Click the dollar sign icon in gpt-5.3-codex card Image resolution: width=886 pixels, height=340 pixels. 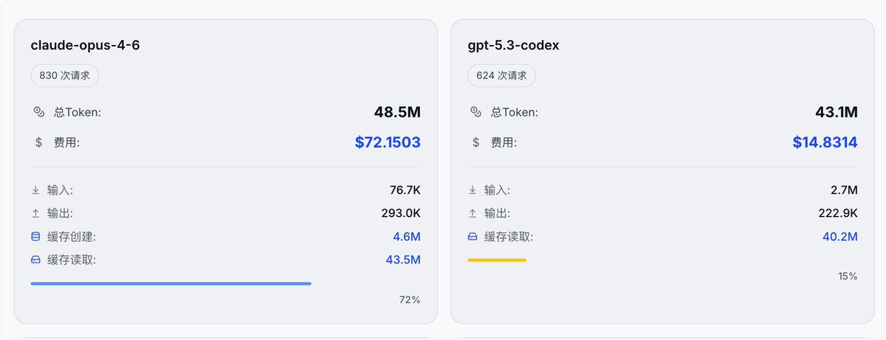[475, 142]
